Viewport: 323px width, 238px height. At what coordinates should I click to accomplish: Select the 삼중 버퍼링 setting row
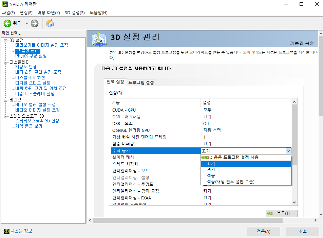[x=201, y=144]
